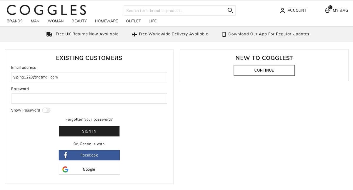Click the search magnifier icon
Screen dimensions: 353x190
pyautogui.click(x=230, y=10)
